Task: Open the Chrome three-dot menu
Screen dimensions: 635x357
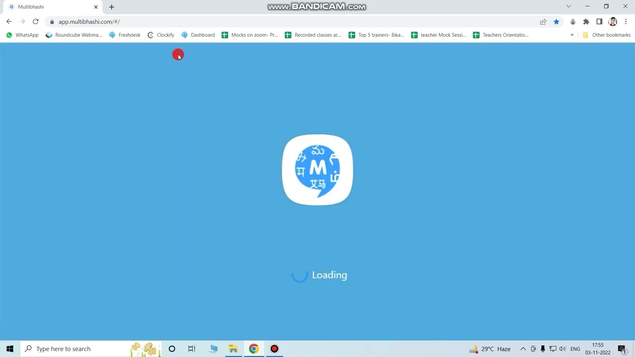Action: (x=626, y=22)
